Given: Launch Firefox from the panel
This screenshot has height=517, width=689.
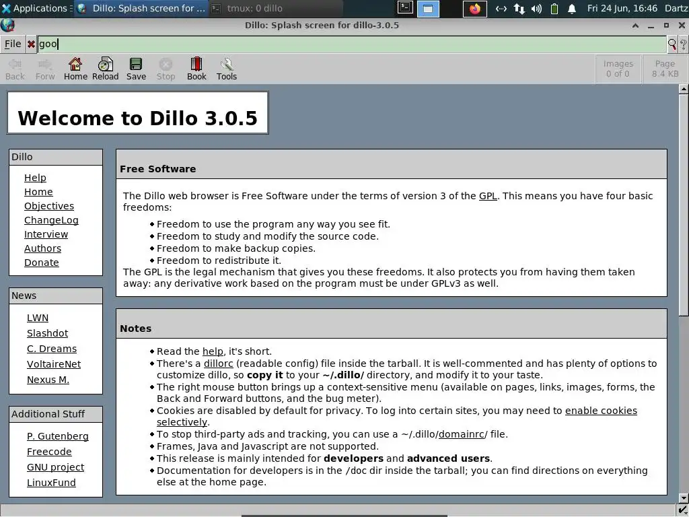Looking at the screenshot, I should (475, 9).
